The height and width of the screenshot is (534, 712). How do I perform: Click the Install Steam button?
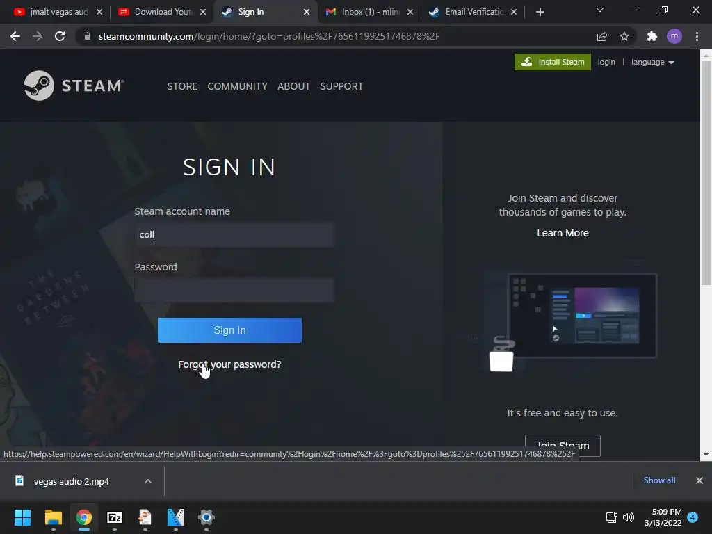[x=553, y=62]
